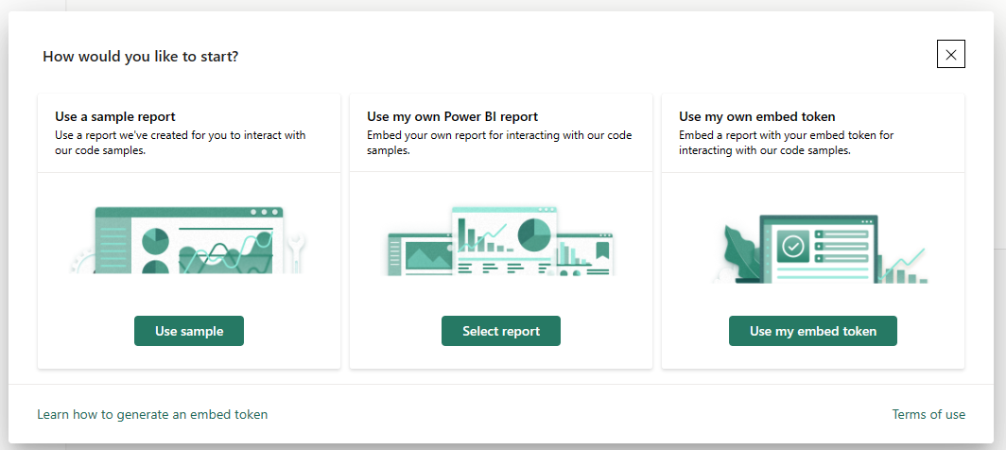The image size is (1006, 450).
Task: Click the bookmark icon in the middle illustration
Action: pos(601,250)
